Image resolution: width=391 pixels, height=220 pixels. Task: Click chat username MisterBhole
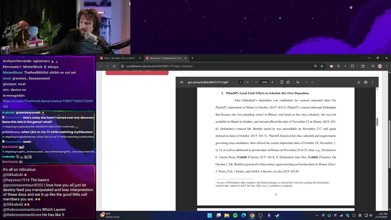click(x=13, y=73)
